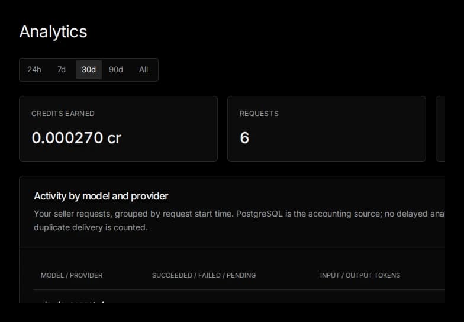Image resolution: width=464 pixels, height=322 pixels.
Task: Click the REQUESTS card label
Action: coord(259,114)
